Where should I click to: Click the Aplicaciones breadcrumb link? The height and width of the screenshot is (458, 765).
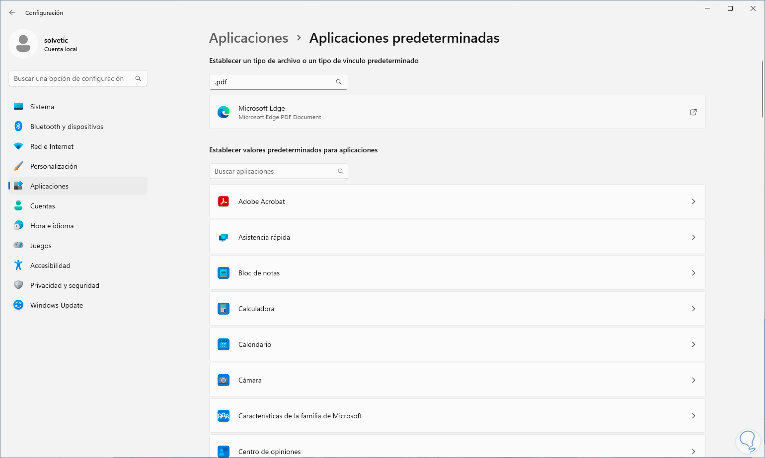click(248, 38)
